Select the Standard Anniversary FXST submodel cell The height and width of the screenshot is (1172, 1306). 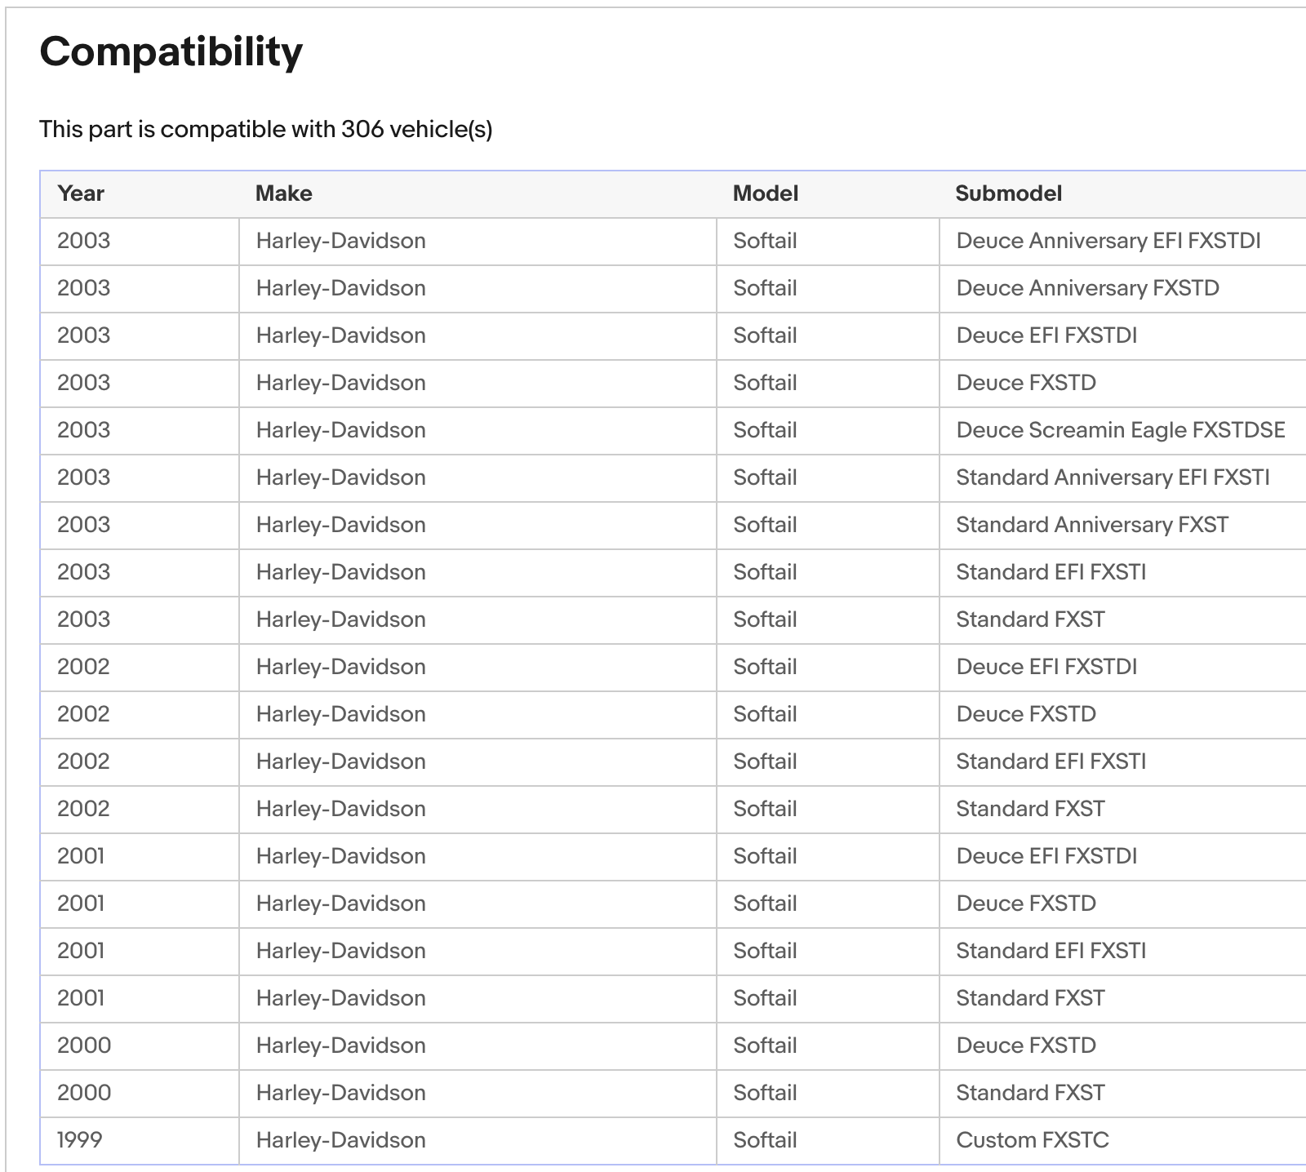click(x=1091, y=525)
